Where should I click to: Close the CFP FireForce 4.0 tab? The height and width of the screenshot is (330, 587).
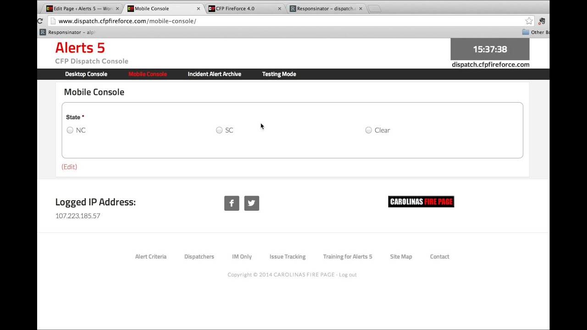(x=279, y=9)
